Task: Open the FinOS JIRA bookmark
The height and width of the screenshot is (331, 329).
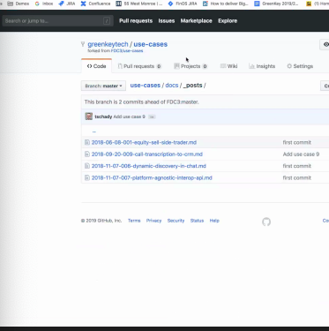Action: click(x=183, y=4)
